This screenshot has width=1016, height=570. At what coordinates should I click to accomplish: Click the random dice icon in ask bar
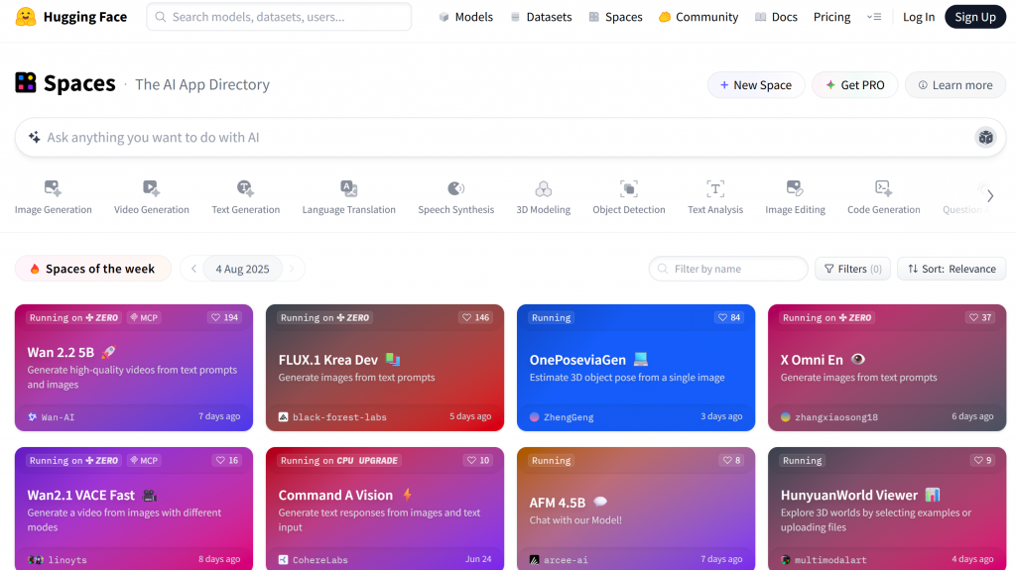pyautogui.click(x=985, y=138)
